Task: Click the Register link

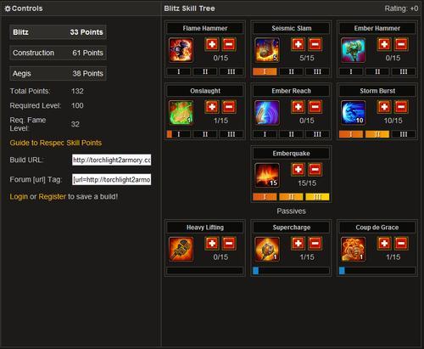Action: point(52,196)
